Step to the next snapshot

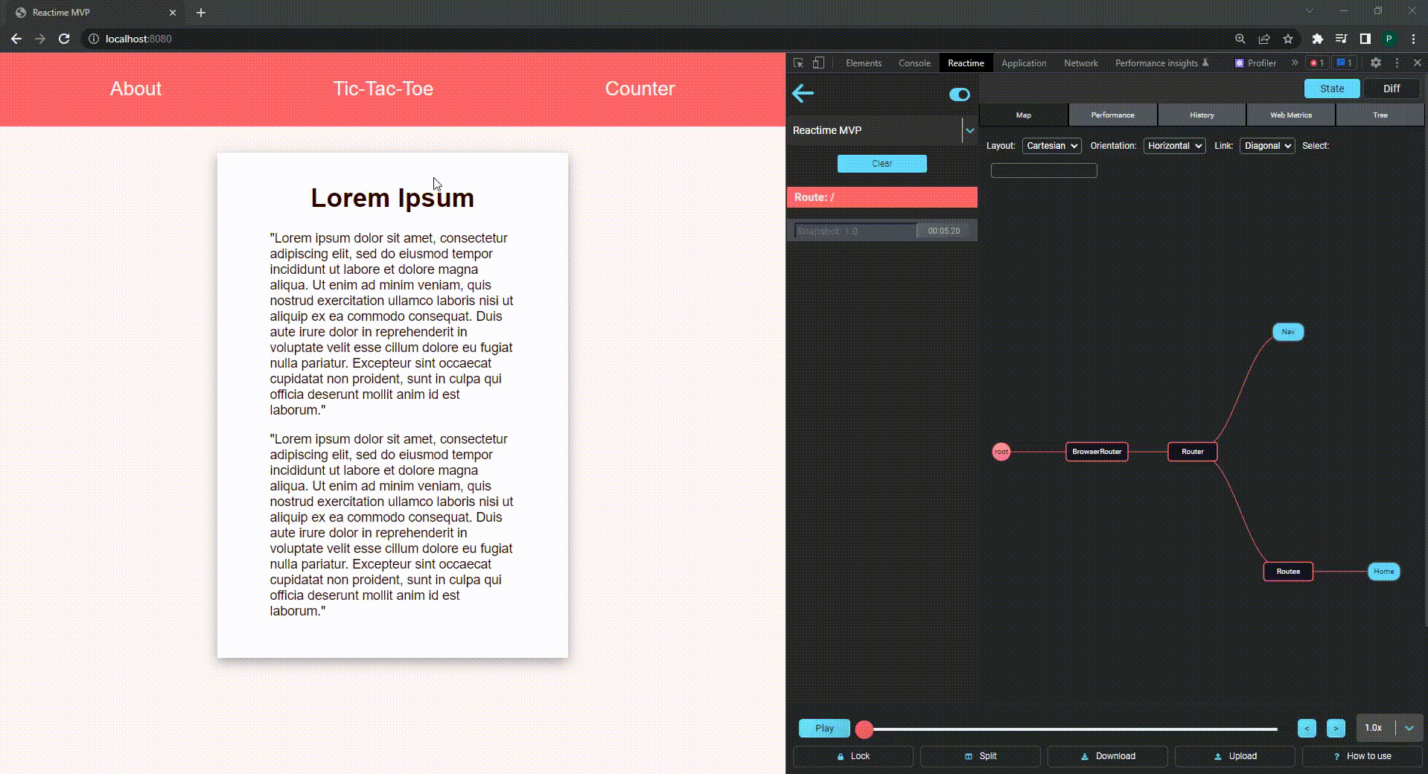[x=1336, y=729]
